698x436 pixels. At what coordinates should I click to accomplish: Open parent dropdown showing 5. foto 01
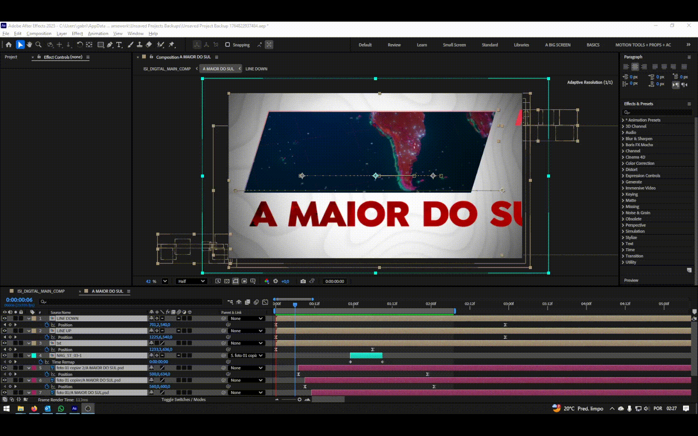coord(247,355)
